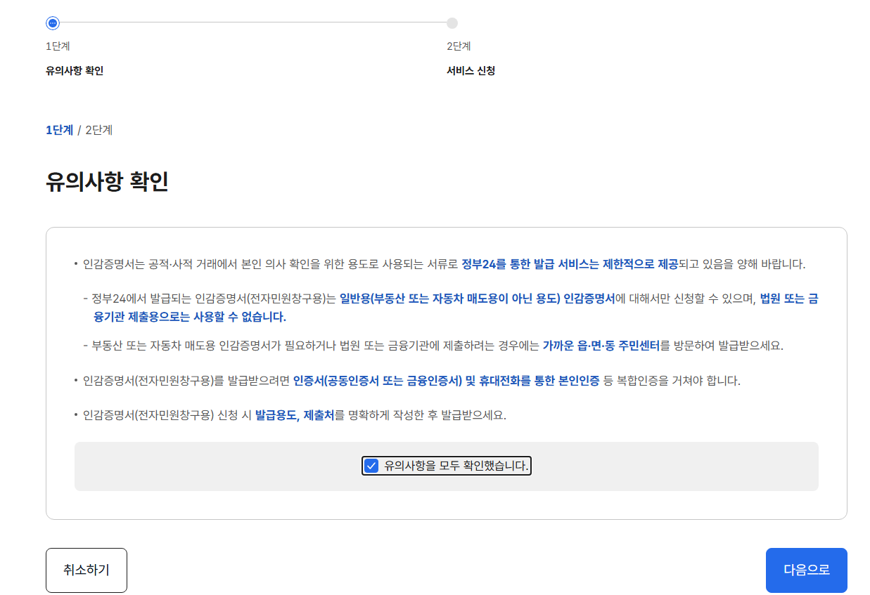Click the 2단계 breadcrumb text
The image size is (870, 595).
coord(98,130)
